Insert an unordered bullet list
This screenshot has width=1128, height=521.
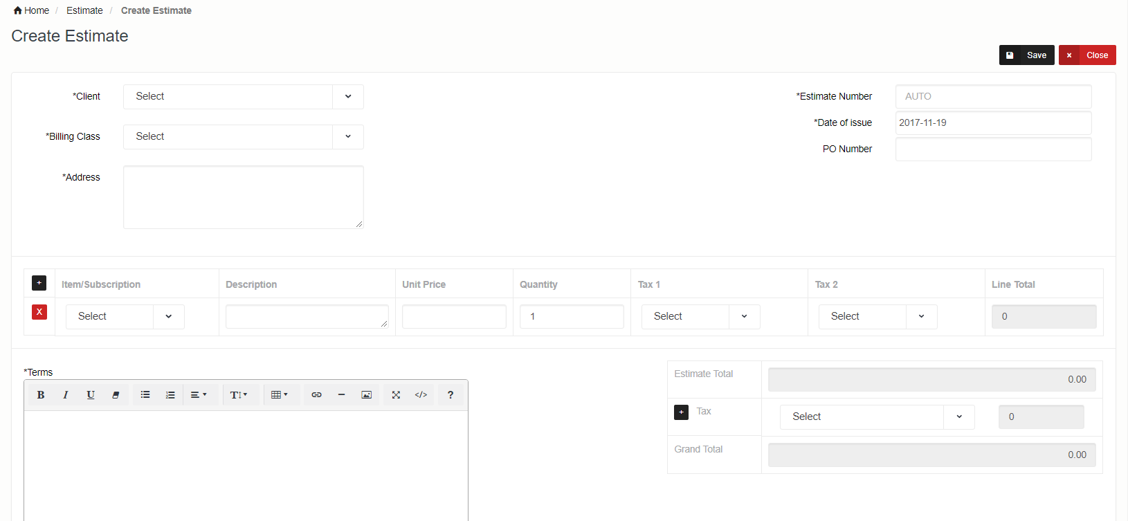(145, 395)
